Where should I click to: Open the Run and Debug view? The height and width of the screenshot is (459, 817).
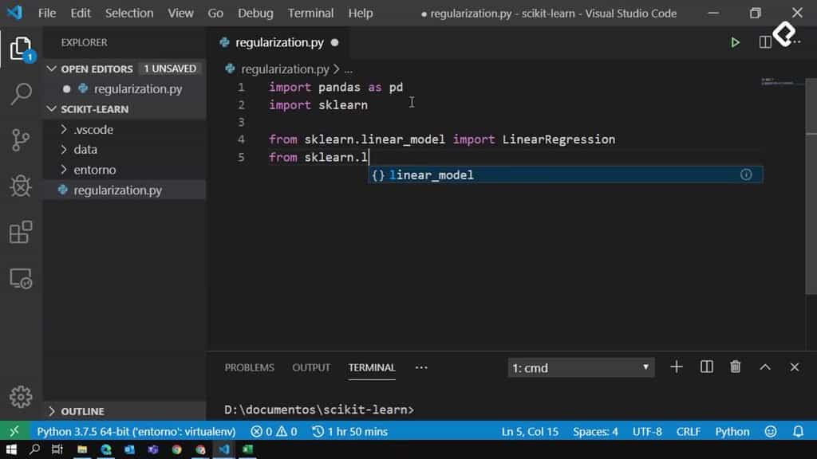(x=21, y=186)
